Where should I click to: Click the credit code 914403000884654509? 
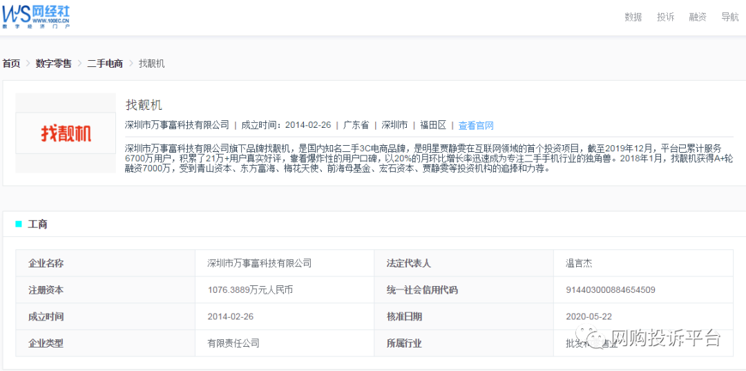(x=611, y=289)
